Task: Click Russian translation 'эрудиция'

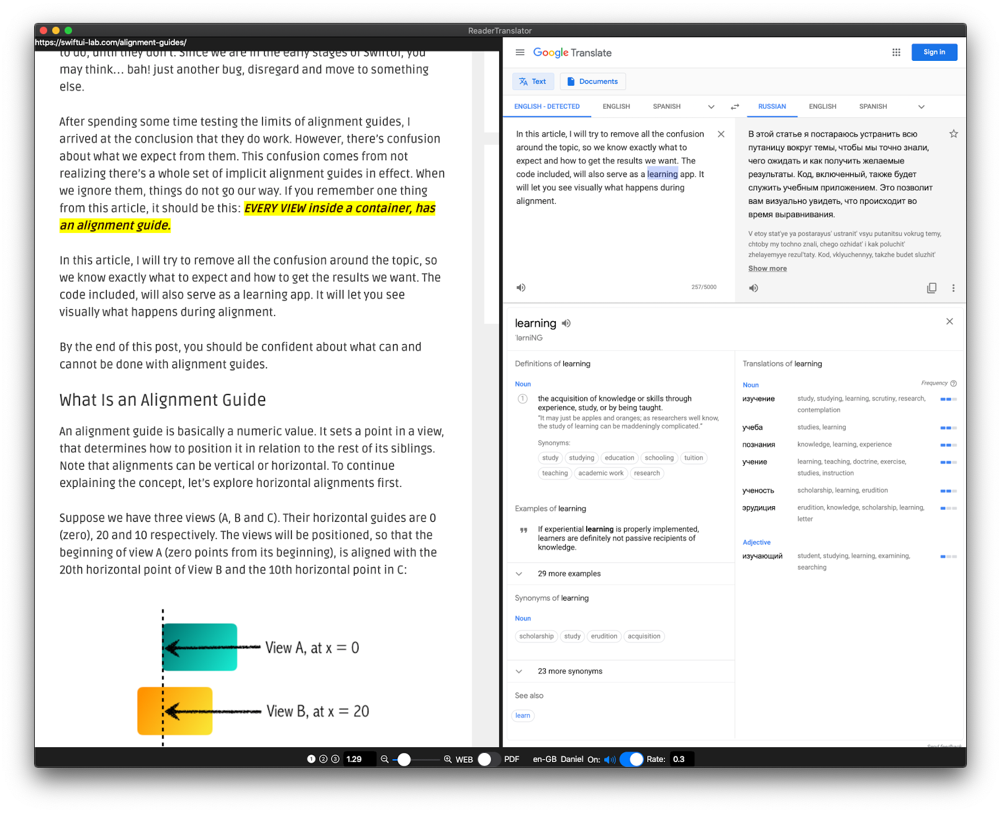Action: 758,507
